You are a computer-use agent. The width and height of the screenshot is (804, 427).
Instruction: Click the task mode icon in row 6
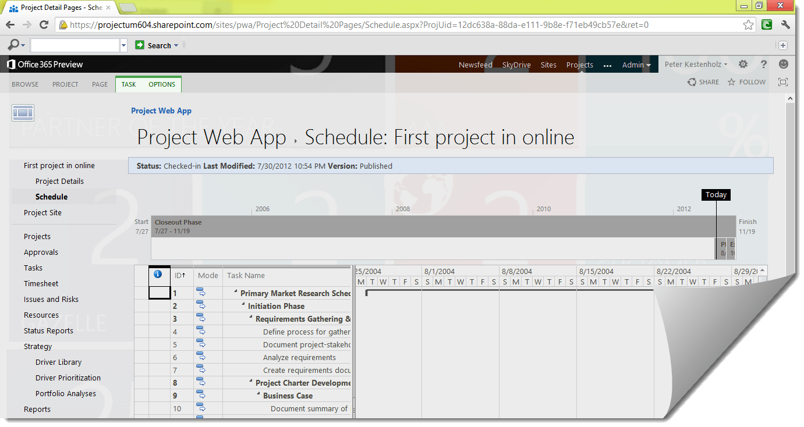201,357
